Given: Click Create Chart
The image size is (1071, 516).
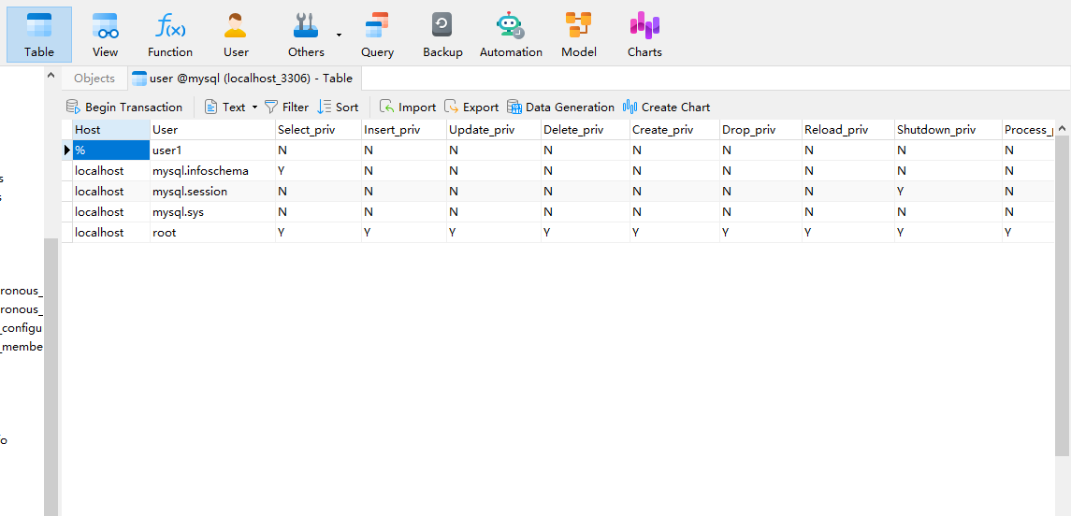Looking at the screenshot, I should 667,107.
